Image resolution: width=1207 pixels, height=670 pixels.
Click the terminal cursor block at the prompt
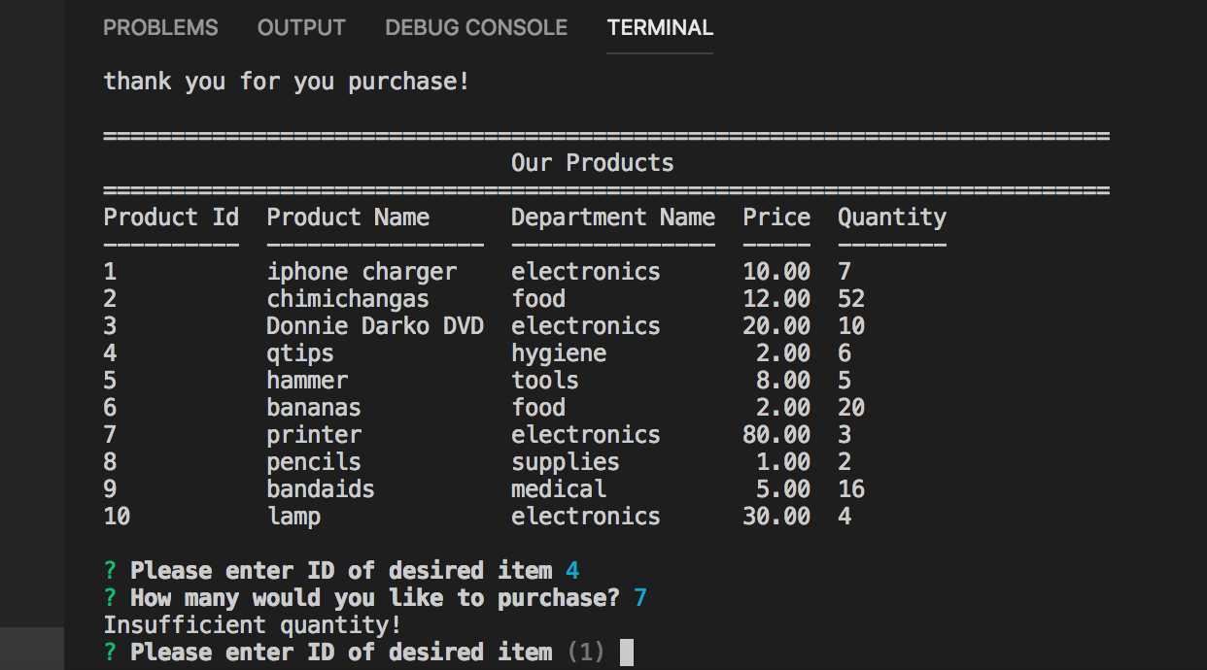pos(627,652)
